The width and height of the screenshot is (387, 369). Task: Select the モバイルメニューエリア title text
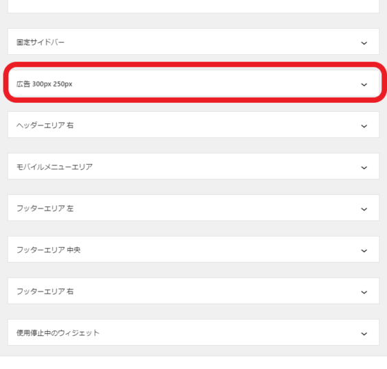point(55,167)
